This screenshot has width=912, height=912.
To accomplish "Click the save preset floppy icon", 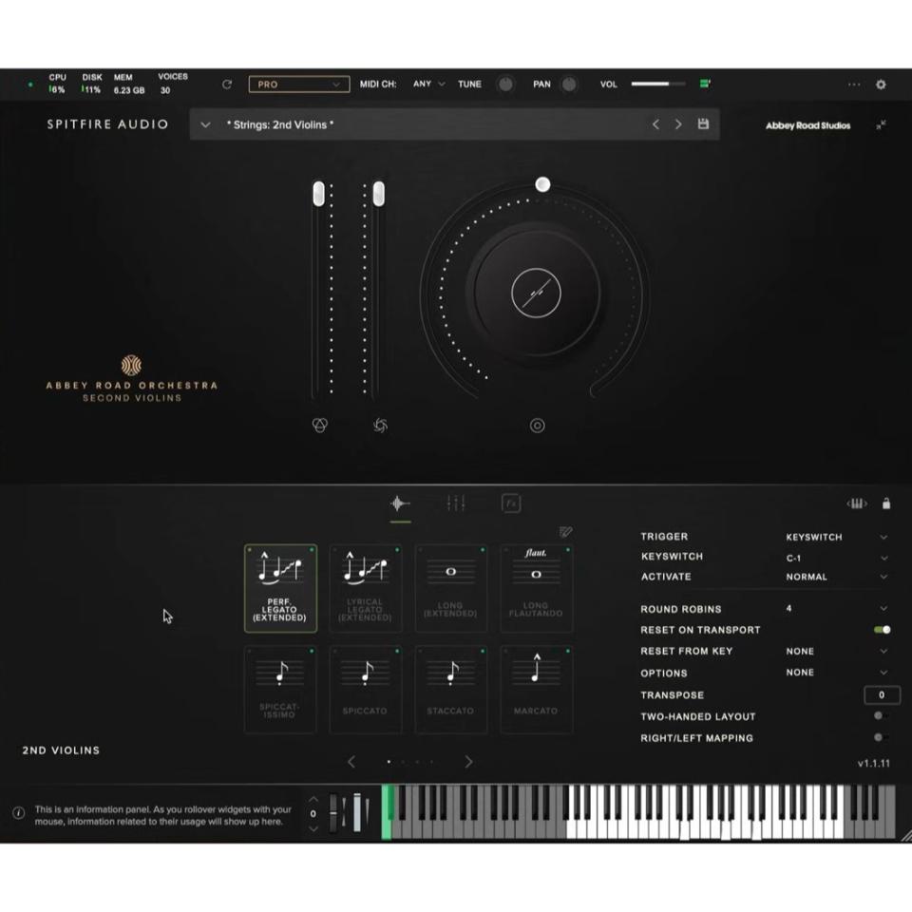I will [x=703, y=123].
